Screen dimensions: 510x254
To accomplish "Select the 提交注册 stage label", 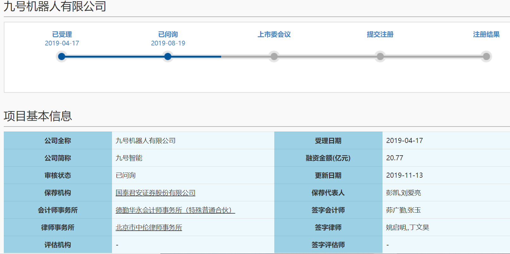I will tap(380, 34).
